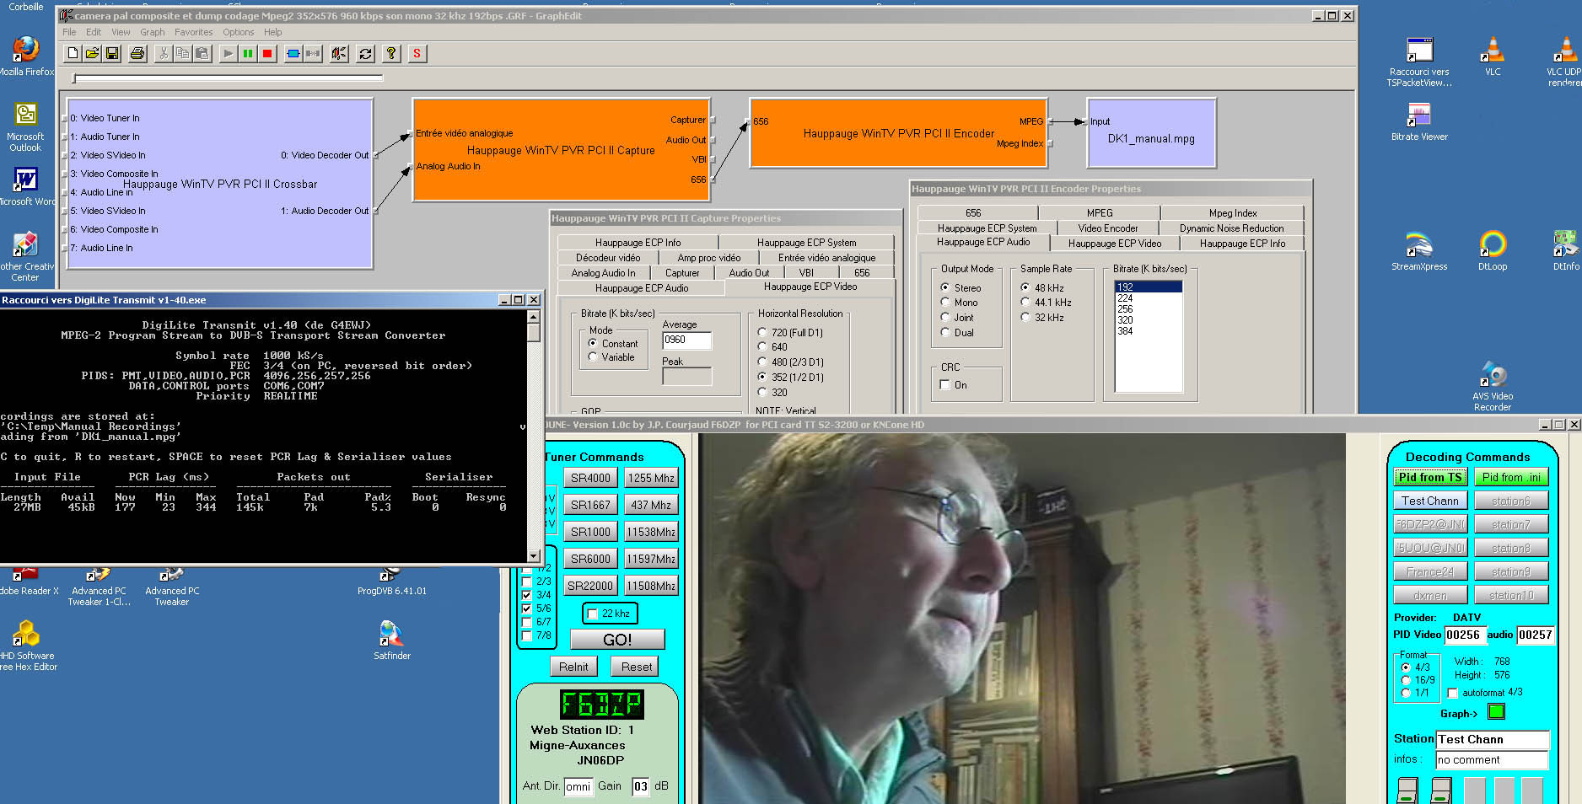Click the Test Chann station button

1430,501
